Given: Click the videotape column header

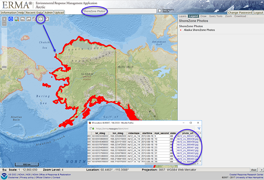Looking at the screenshot, I should coord(134,133).
